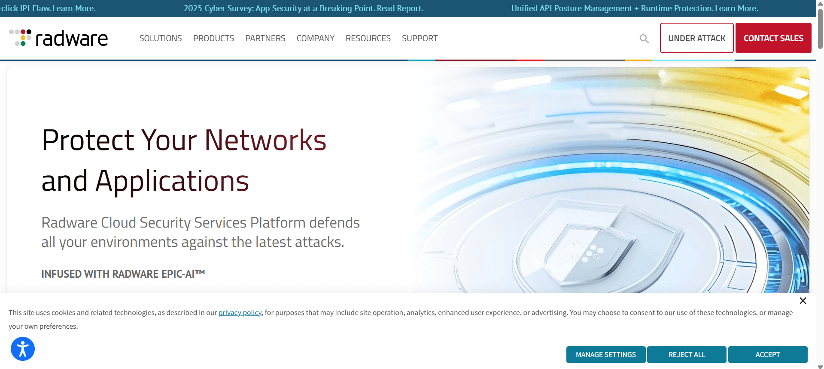This screenshot has height=369, width=824.
Task: Reject all cookies
Action: 686,354
